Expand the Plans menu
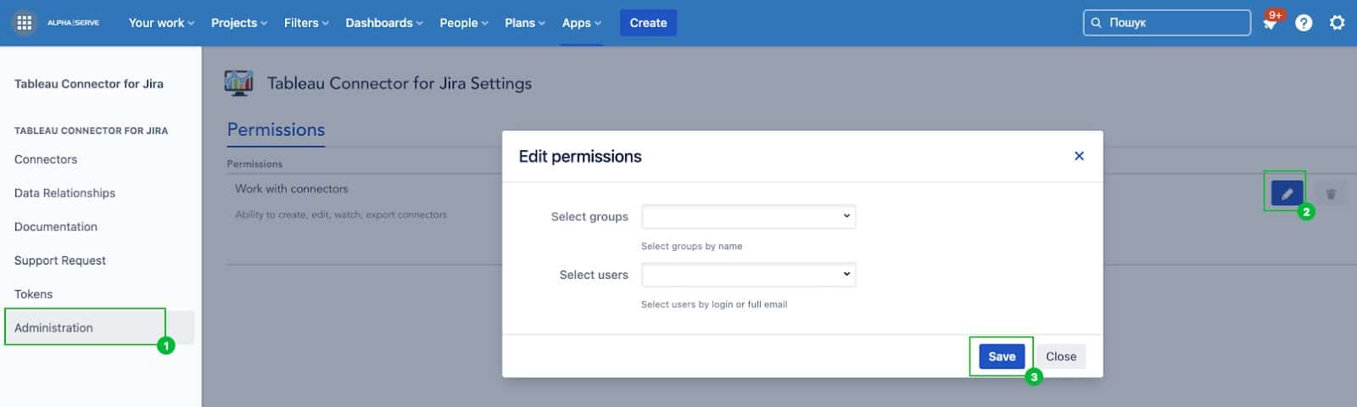Image resolution: width=1357 pixels, height=407 pixels. pos(525,23)
